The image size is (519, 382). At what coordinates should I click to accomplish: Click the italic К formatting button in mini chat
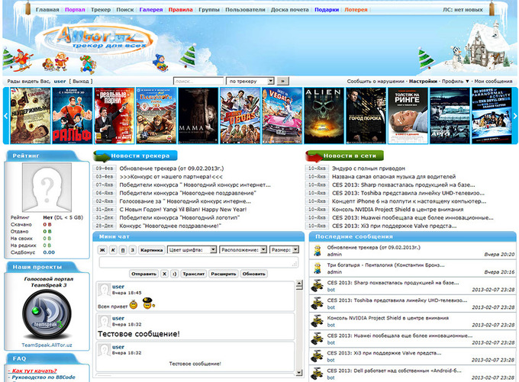(x=112, y=249)
